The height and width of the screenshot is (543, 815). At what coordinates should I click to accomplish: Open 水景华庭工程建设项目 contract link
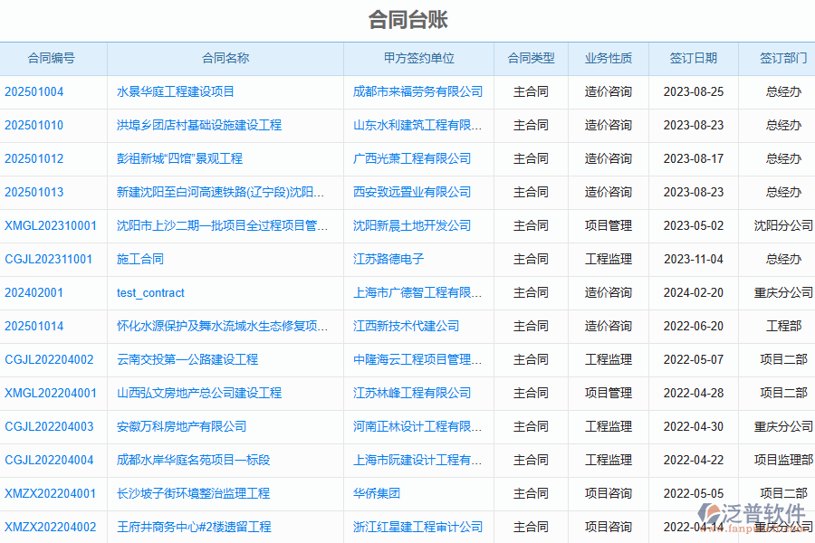click(176, 91)
